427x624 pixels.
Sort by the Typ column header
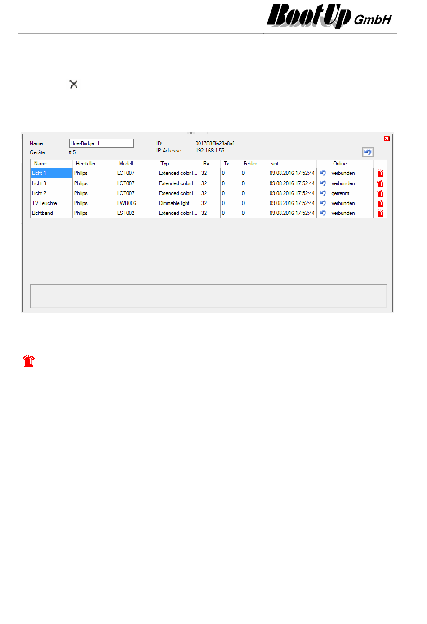tap(178, 164)
